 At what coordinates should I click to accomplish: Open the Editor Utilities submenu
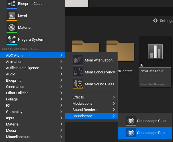(x=33, y=93)
